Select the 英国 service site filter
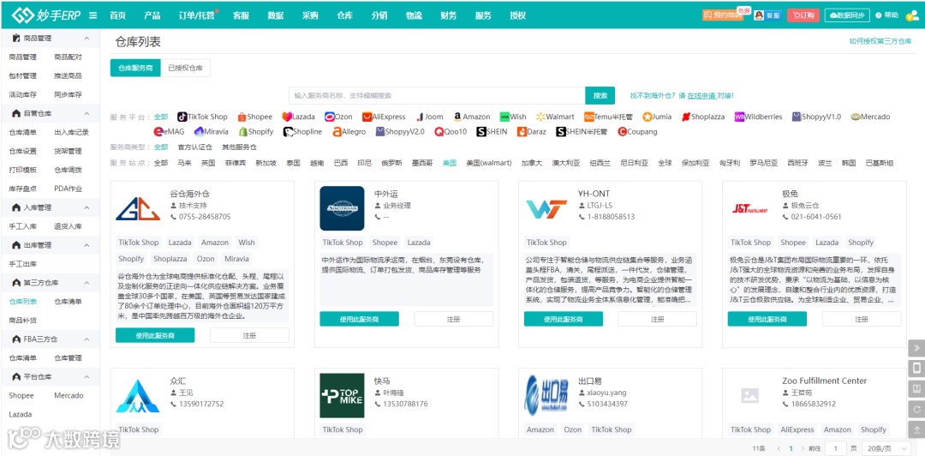Image resolution: width=925 pixels, height=456 pixels. (x=208, y=163)
